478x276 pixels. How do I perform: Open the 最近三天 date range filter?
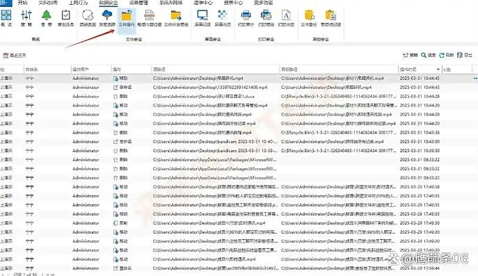15,56
